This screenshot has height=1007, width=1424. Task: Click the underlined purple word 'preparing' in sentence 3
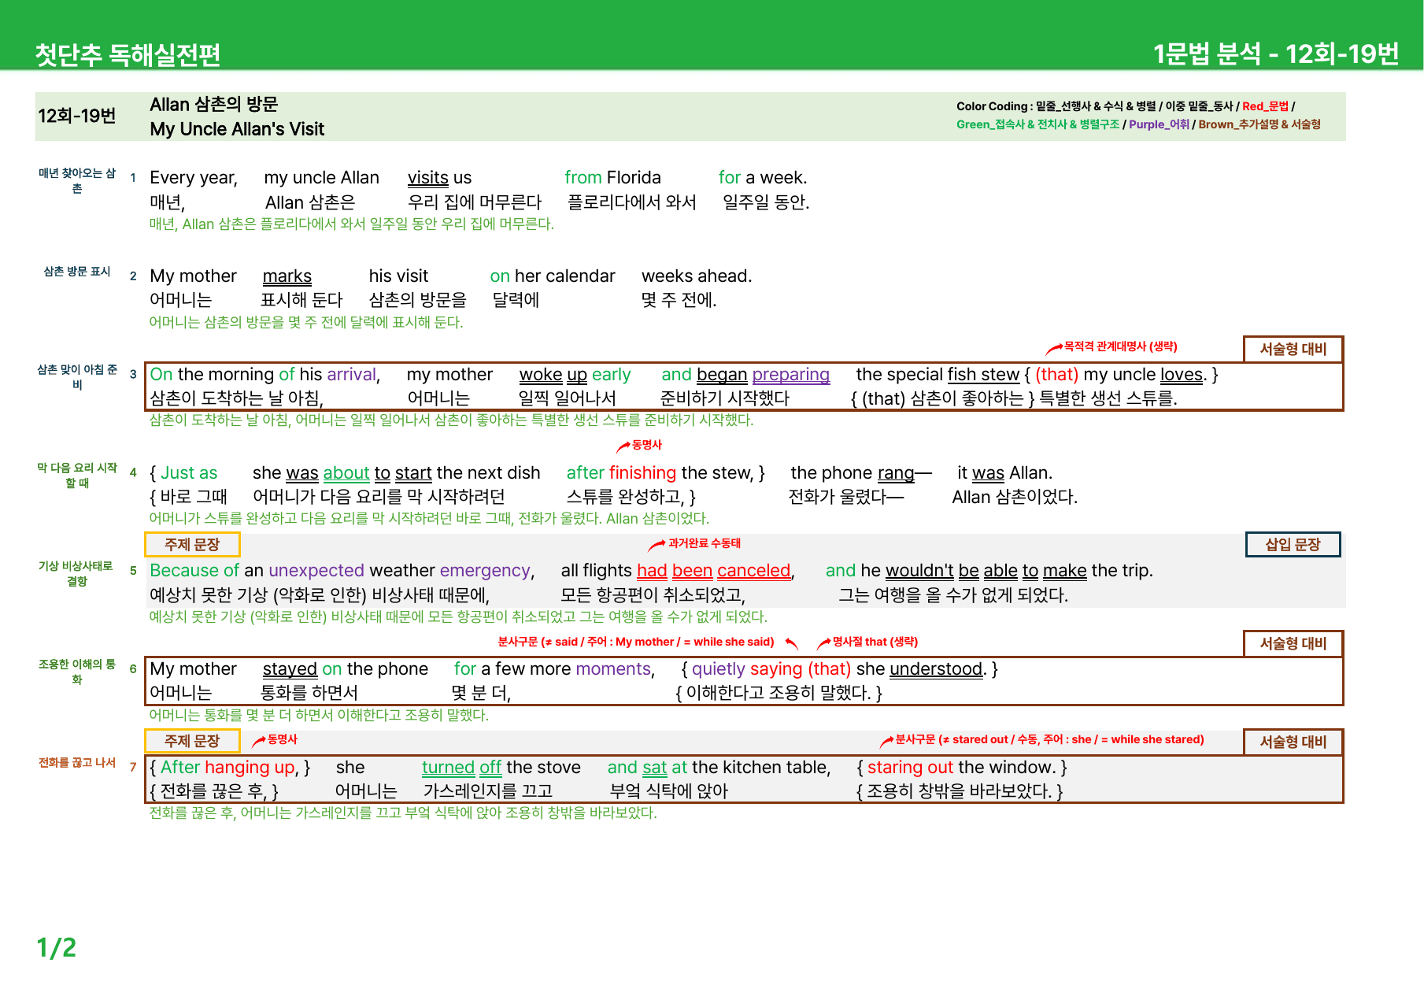(x=791, y=374)
